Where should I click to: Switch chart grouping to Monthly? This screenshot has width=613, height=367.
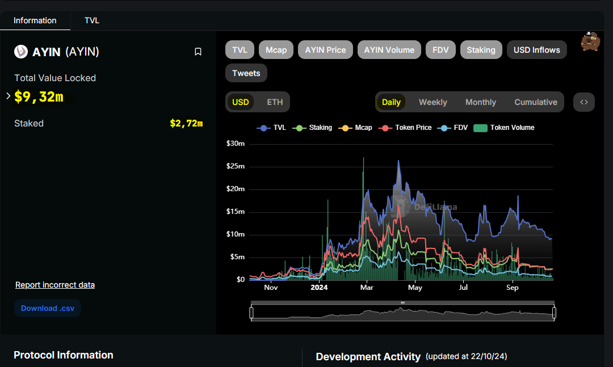[481, 102]
